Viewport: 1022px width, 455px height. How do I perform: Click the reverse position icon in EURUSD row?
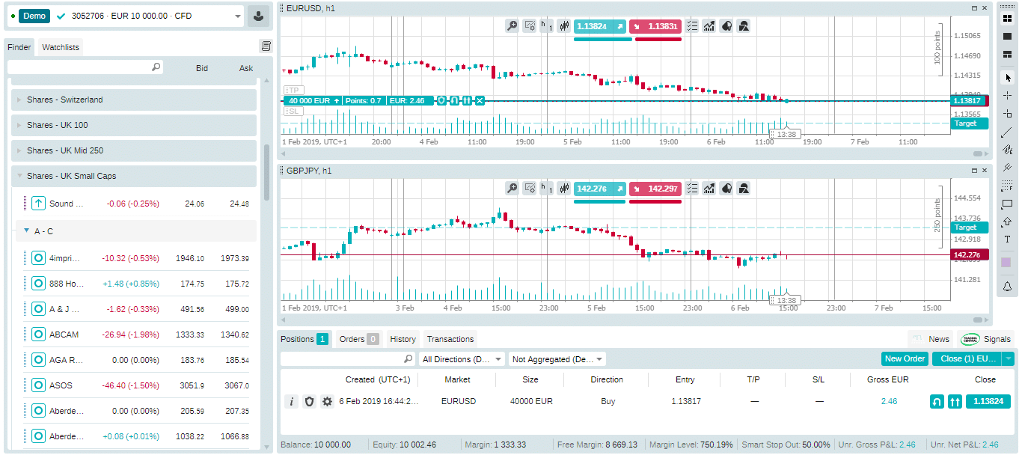coord(937,402)
